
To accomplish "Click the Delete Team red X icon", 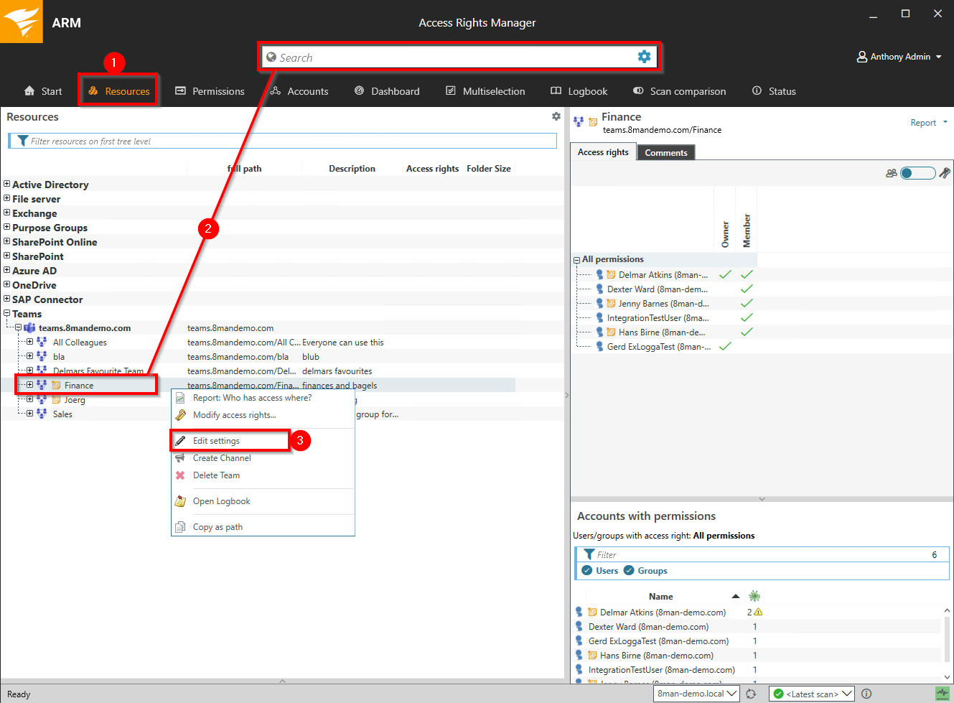I will (x=180, y=475).
